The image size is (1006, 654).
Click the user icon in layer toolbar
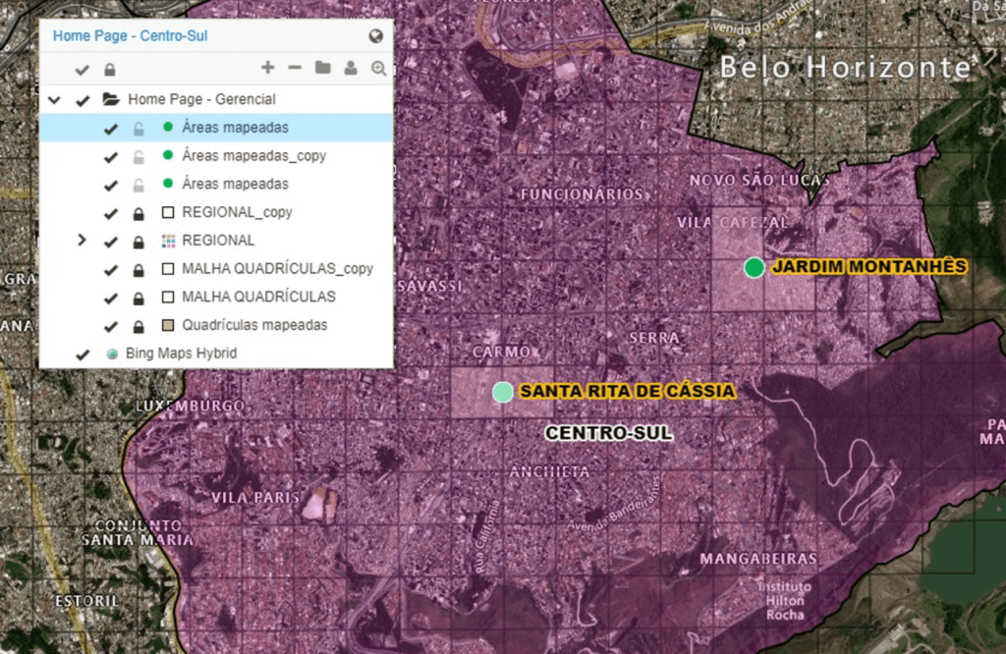coord(351,68)
